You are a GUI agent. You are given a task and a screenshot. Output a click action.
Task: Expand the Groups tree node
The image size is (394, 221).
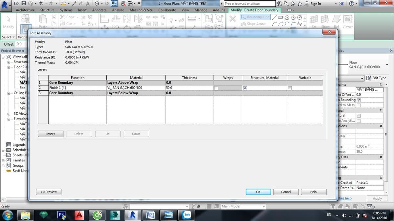[x=3, y=166]
